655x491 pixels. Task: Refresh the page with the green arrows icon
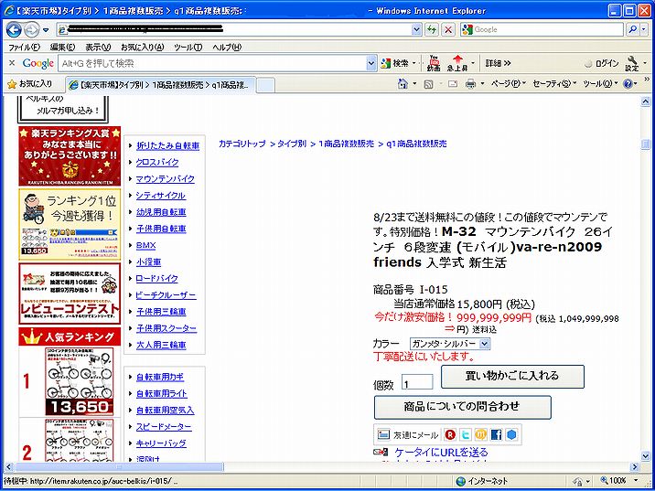pyautogui.click(x=432, y=29)
